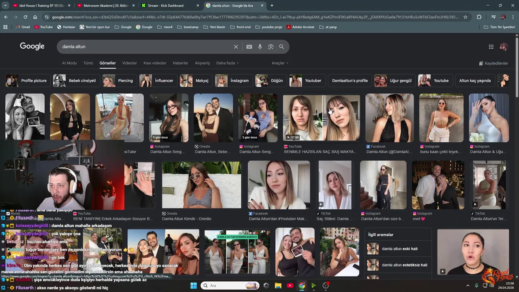Click the Chrome back arrow

coord(6,17)
